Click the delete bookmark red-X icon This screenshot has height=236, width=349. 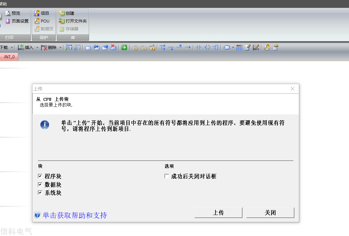[113, 47]
